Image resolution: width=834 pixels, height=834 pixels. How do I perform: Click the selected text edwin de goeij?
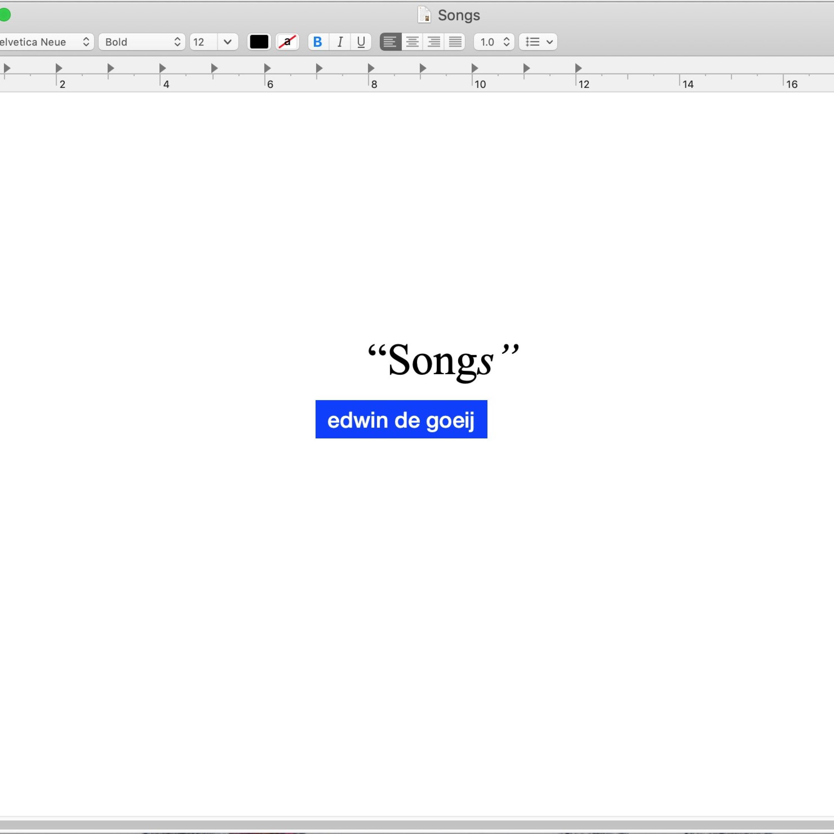point(401,420)
